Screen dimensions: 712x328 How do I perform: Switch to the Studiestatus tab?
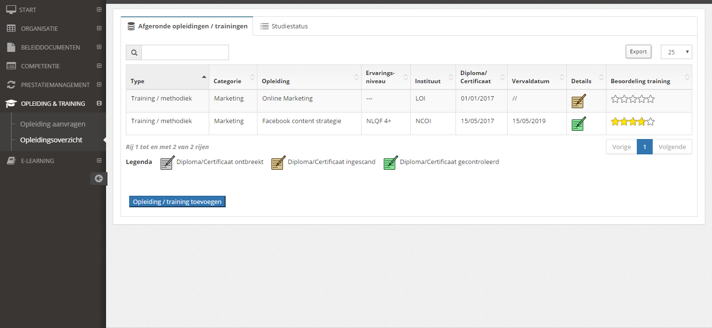284,26
